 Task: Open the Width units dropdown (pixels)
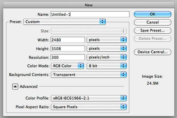[106, 40]
